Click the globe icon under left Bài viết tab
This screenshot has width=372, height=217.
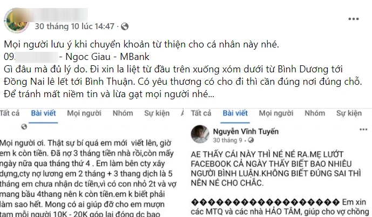pos(24,127)
